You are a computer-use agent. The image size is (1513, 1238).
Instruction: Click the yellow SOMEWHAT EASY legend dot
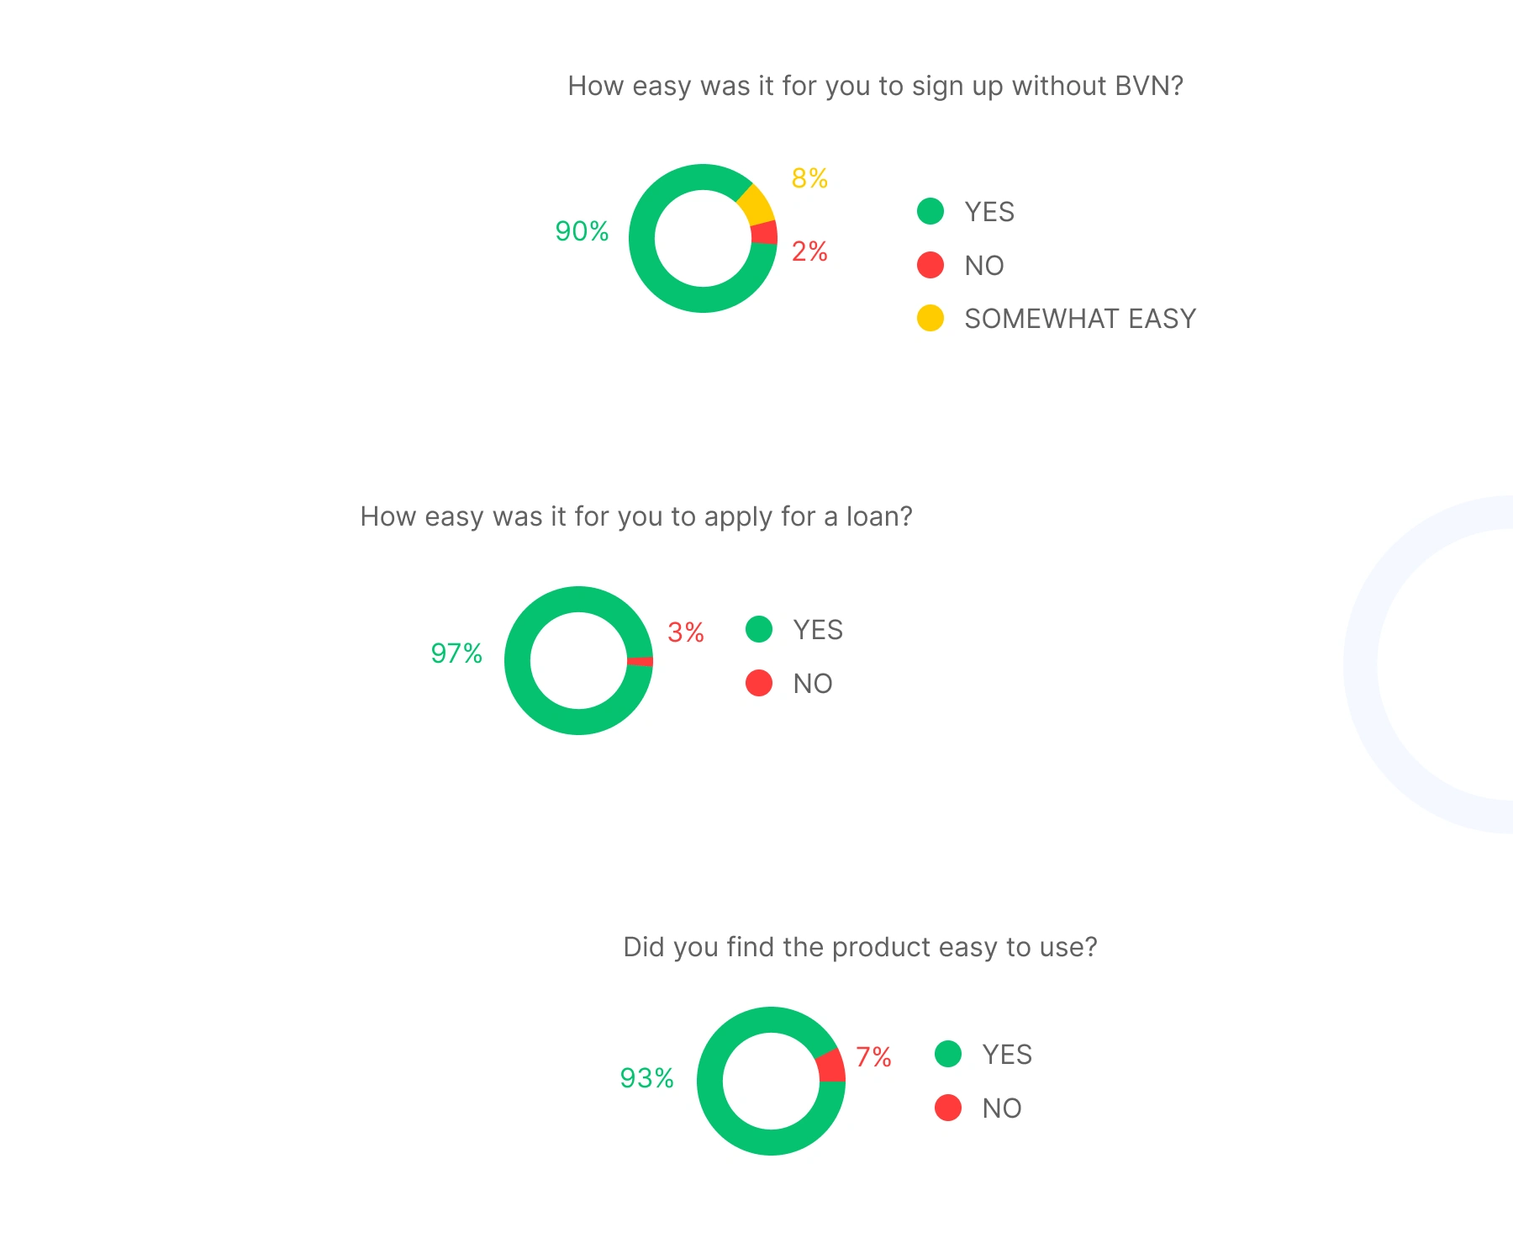click(x=930, y=318)
